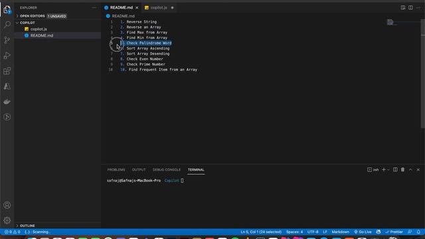
Task: Maximize the panel with the chevron up icon
Action: click(x=410, y=170)
